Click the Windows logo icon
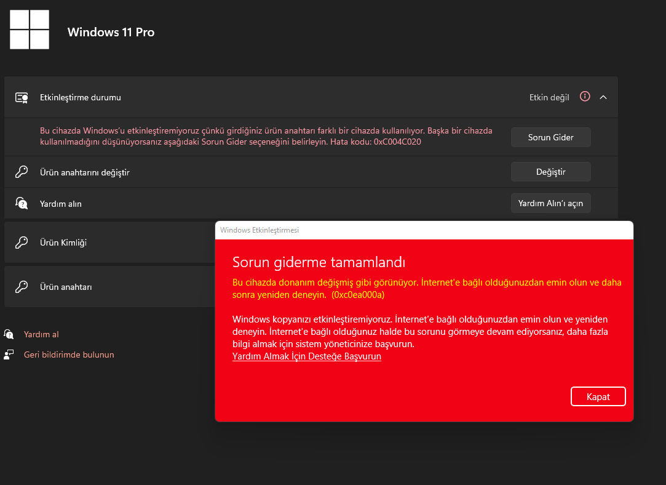Image resolution: width=666 pixels, height=485 pixels. pyautogui.click(x=30, y=30)
